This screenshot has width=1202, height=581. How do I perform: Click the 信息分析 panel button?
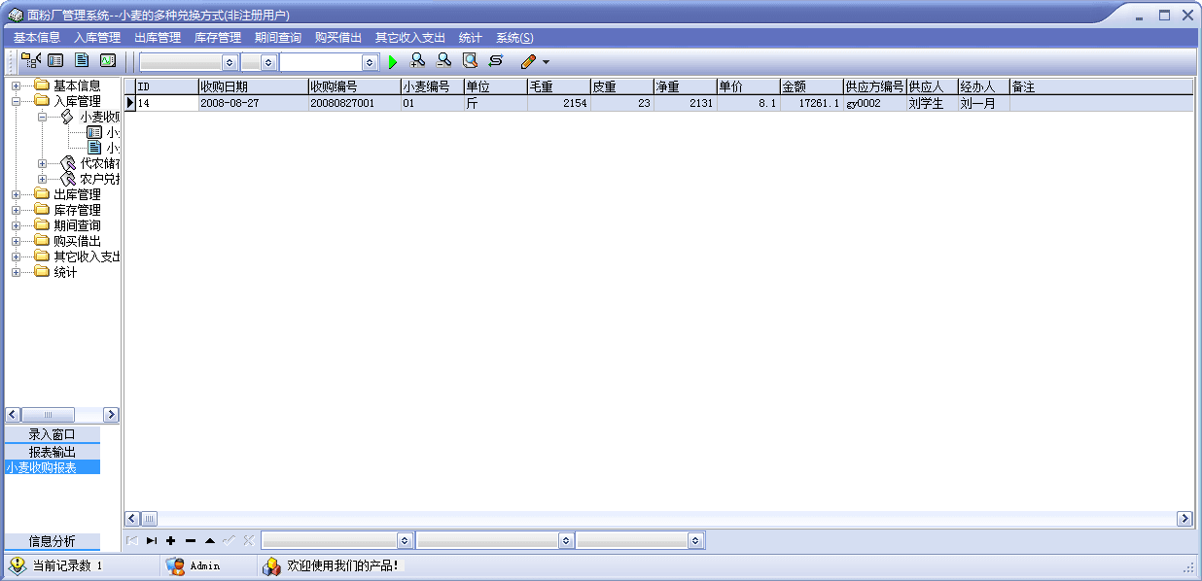pos(53,541)
